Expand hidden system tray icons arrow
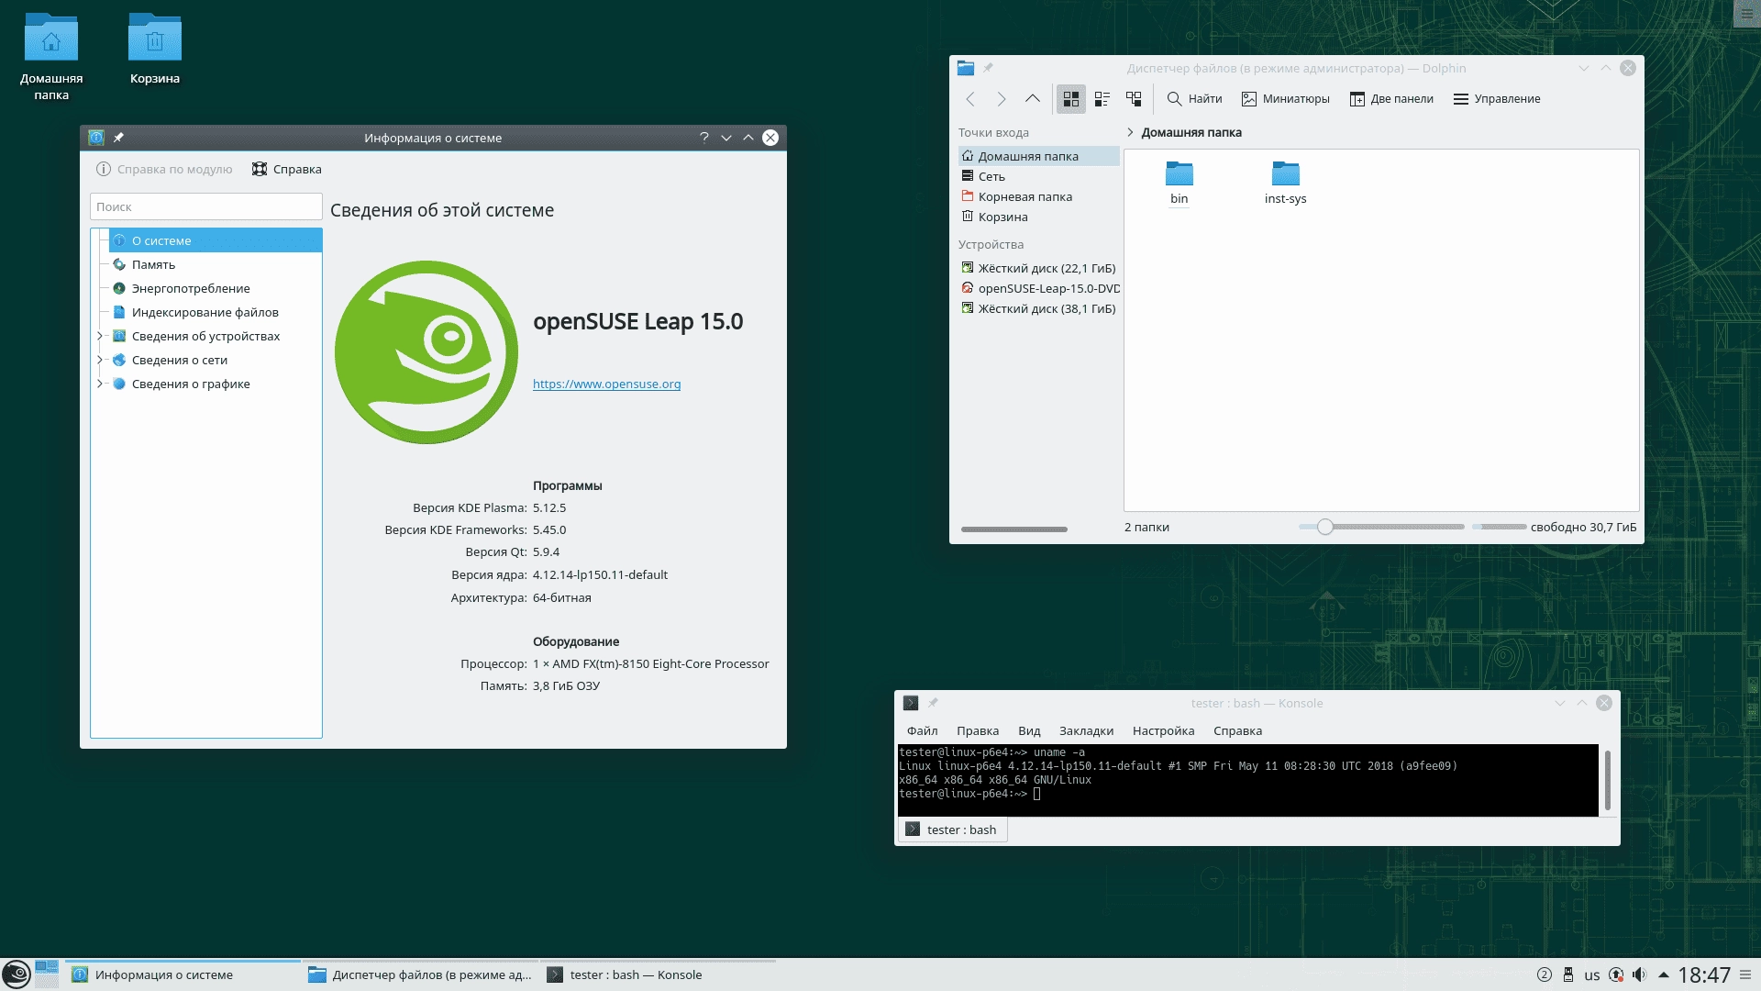The width and height of the screenshot is (1761, 991). [x=1663, y=974]
